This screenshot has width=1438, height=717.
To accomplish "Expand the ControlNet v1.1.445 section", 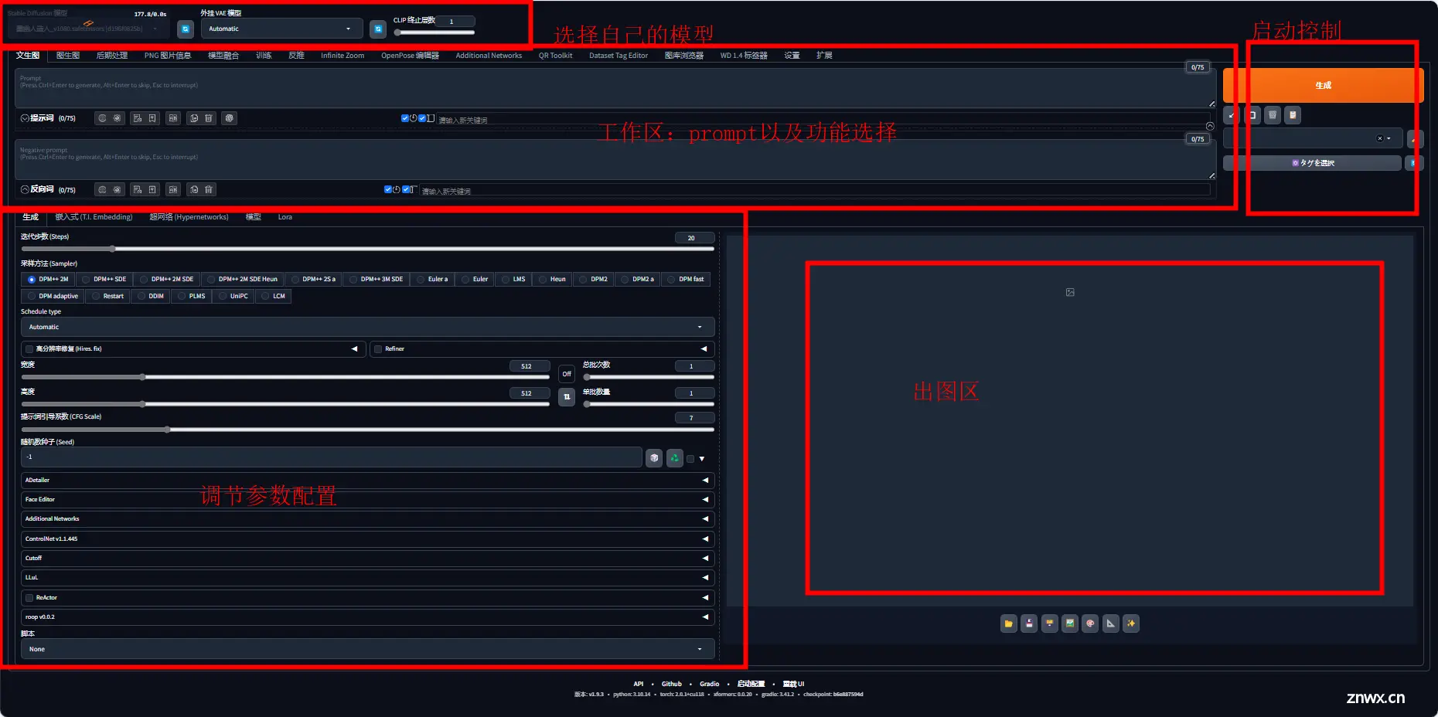I will (367, 539).
